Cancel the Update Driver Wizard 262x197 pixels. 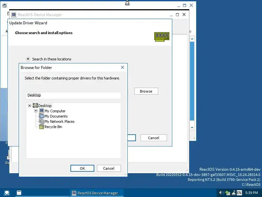[154, 138]
